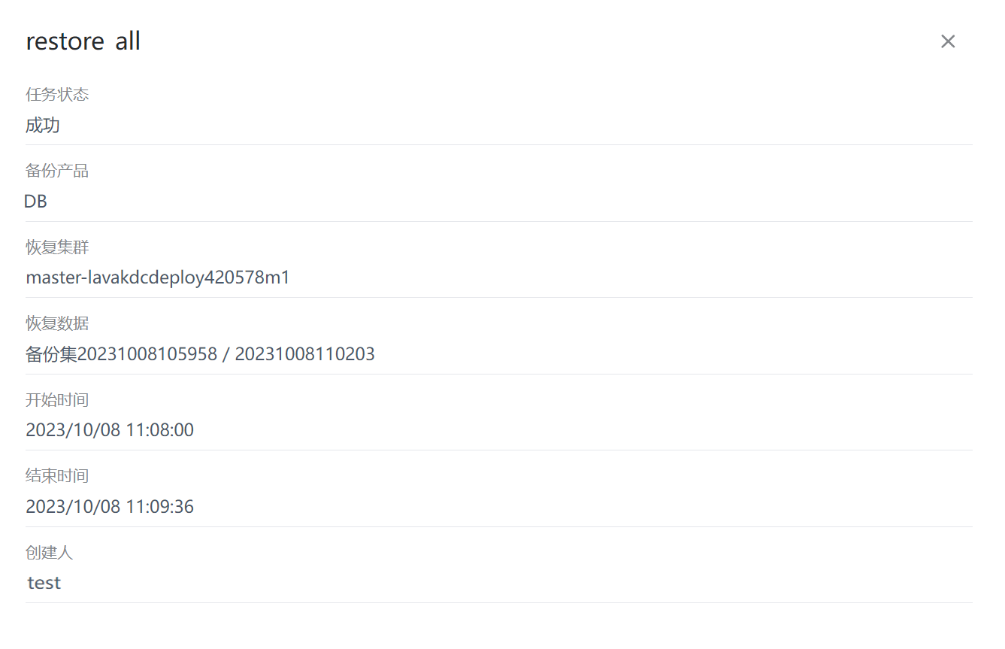Click the slash between the backup set IDs
The image size is (1005, 649).
coord(226,354)
